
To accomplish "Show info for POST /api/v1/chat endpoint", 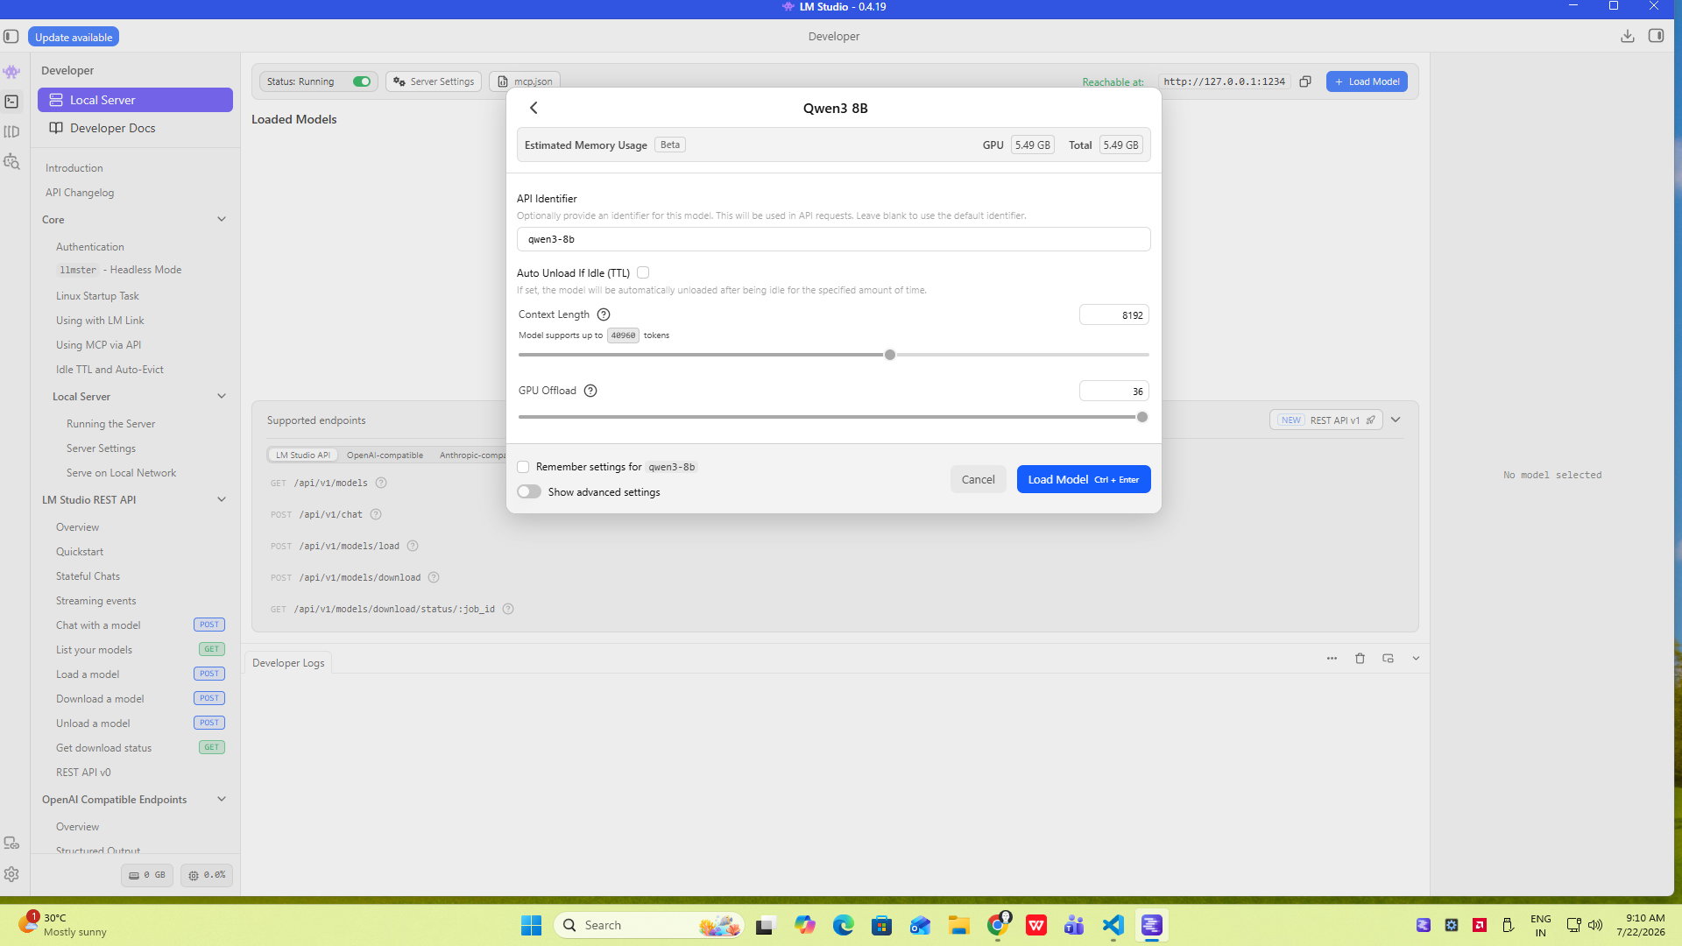I will click(376, 514).
